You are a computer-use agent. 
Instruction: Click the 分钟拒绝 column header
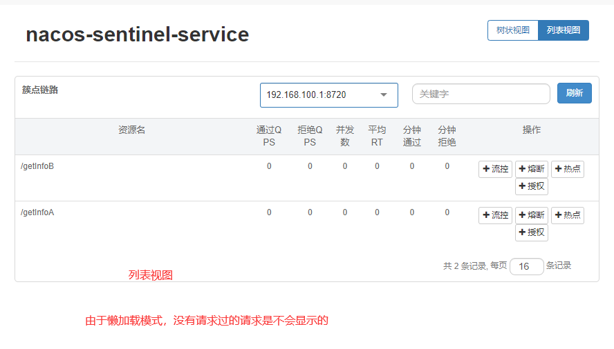447,136
